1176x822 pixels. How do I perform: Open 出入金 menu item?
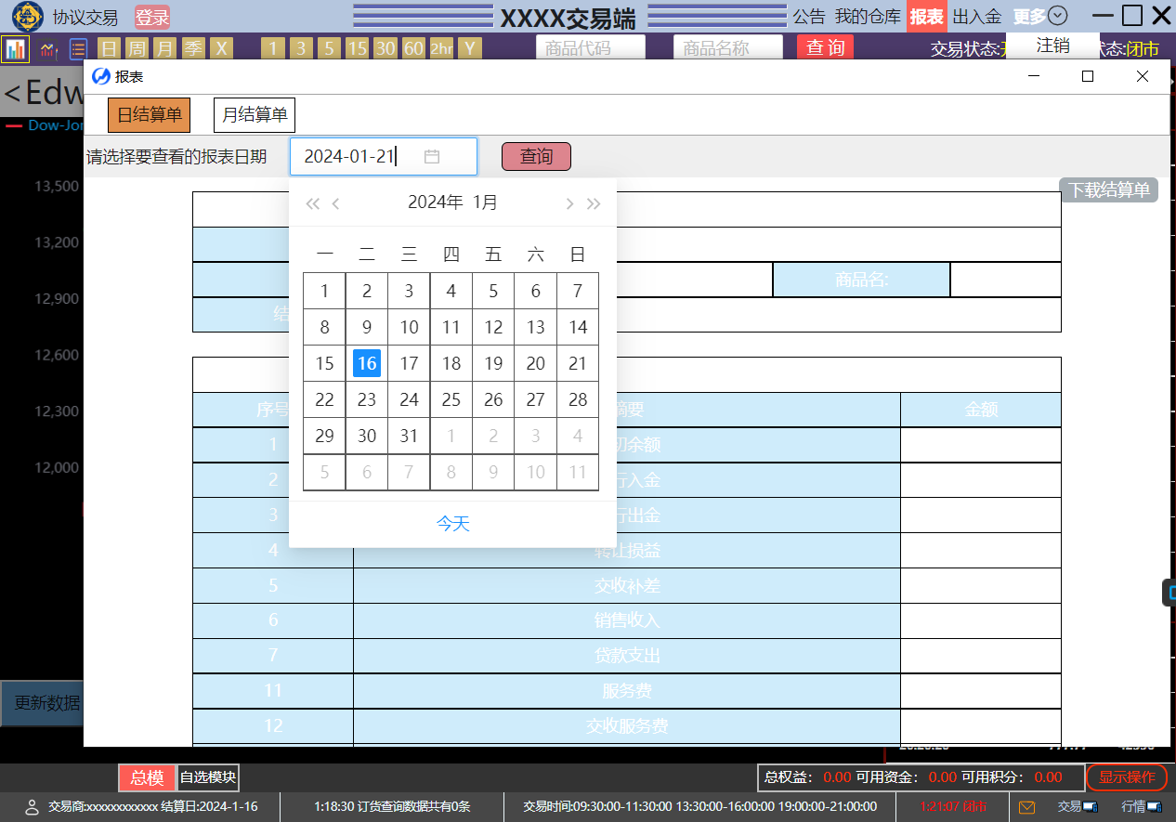tap(977, 16)
